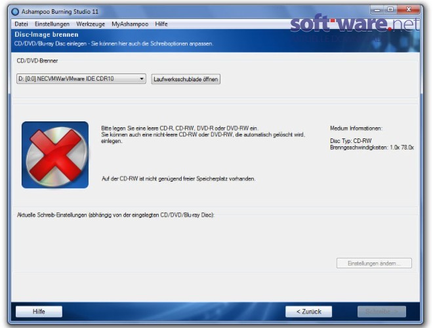Screen dimensions: 433x328
Task: Expand the CD/DVD-Brenner drive dropdown
Action: pyautogui.click(x=81, y=79)
